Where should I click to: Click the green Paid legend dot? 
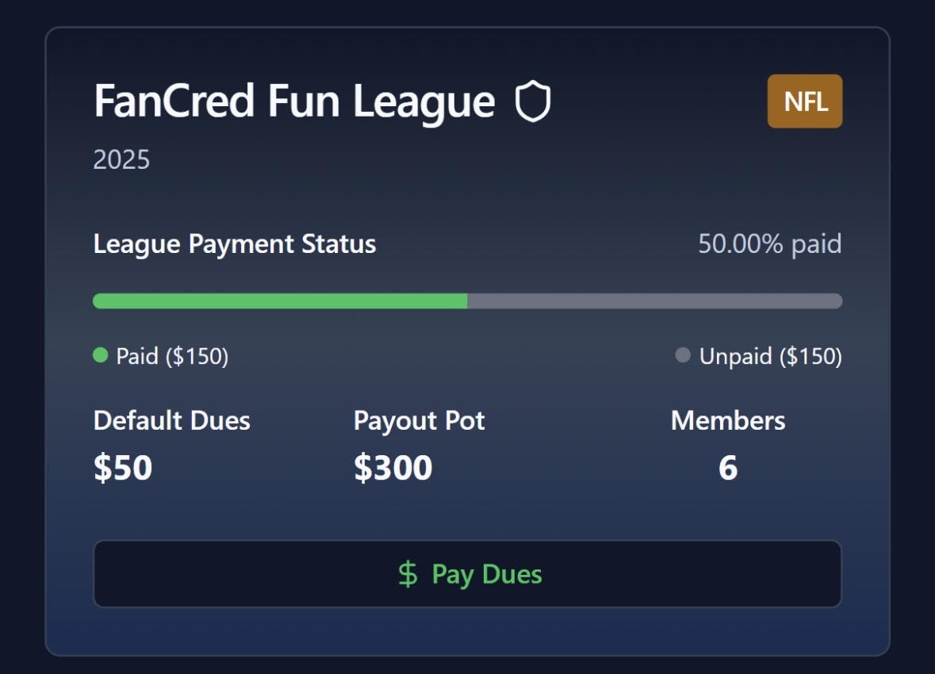coord(101,355)
